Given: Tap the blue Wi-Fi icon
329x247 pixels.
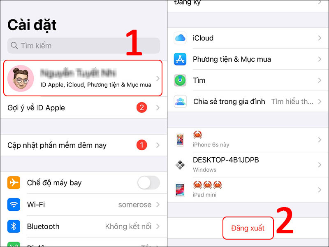Looking at the screenshot, I should pyautogui.click(x=14, y=204).
